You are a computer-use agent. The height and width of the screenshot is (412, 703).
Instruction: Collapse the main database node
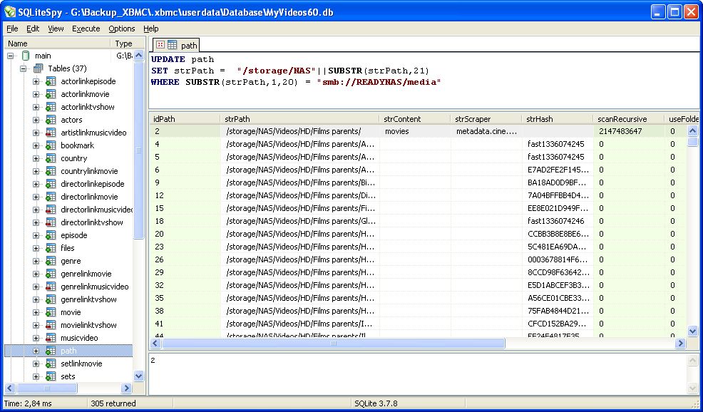coord(11,56)
